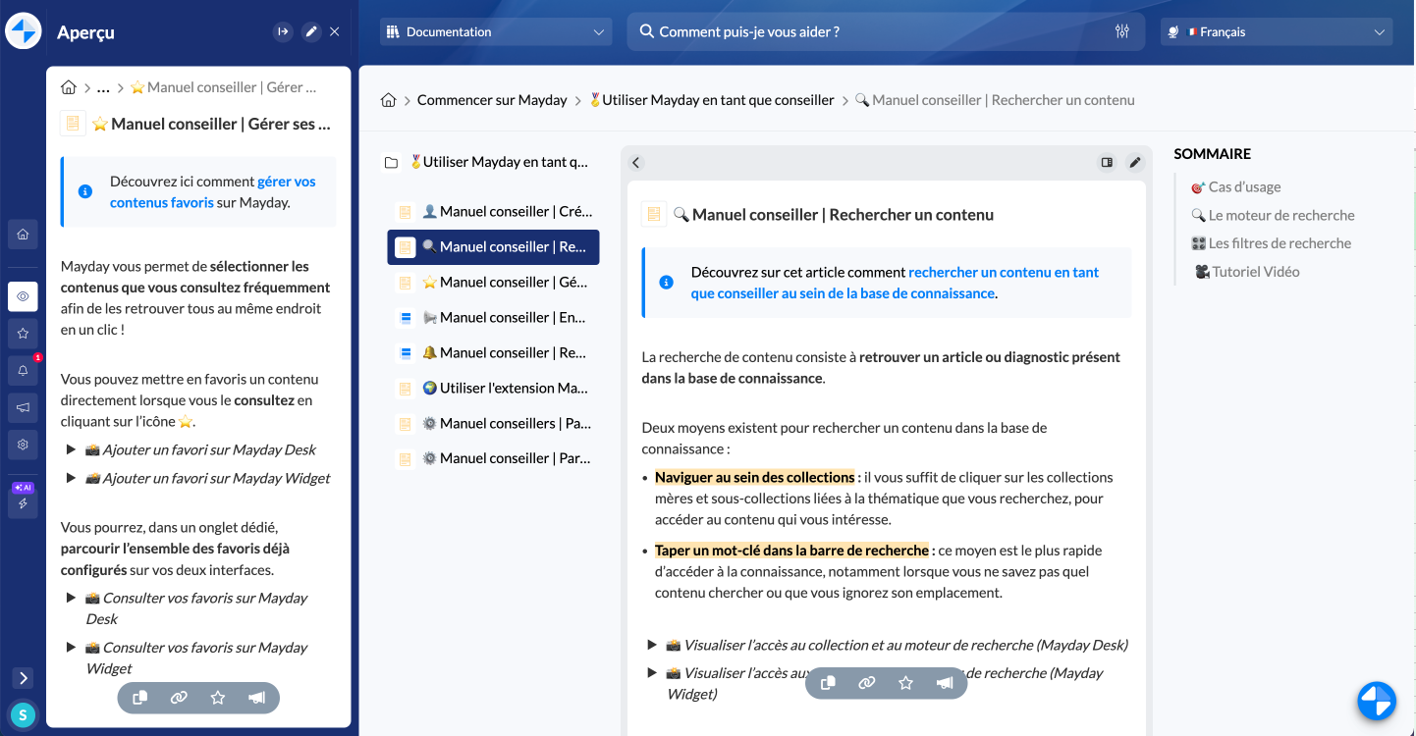The width and height of the screenshot is (1416, 736).
Task: Click search filter sliders icon in search bar
Action: click(1122, 31)
